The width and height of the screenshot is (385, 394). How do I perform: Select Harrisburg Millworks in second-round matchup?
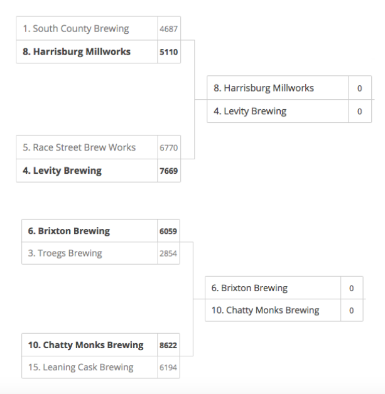289,88
